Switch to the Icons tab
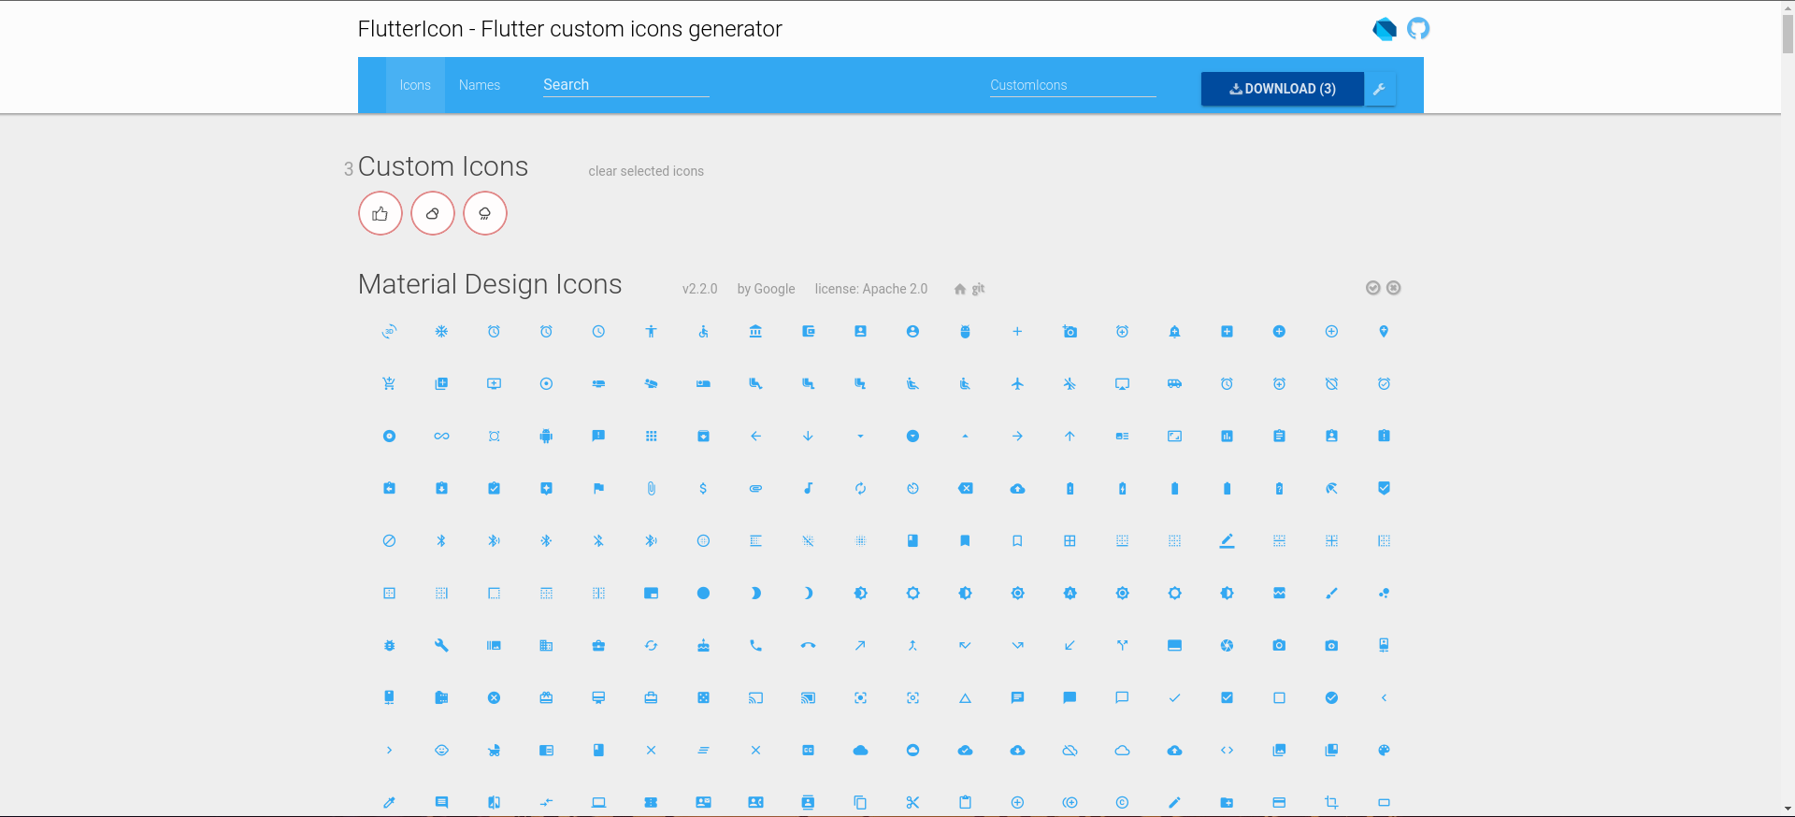This screenshot has width=1795, height=817. coord(415,85)
